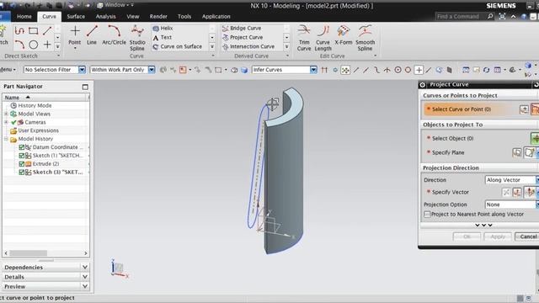Open the Tools tab
Image resolution: width=539 pixels, height=303 pixels.
184,16
